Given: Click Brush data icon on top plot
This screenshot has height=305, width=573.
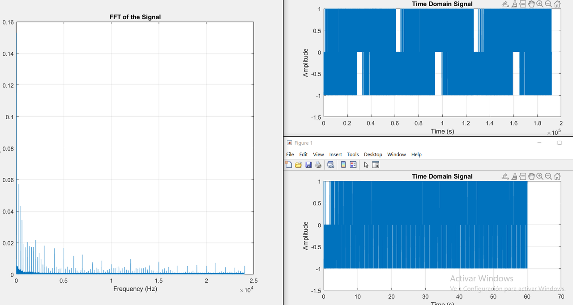Looking at the screenshot, I should click(514, 4).
